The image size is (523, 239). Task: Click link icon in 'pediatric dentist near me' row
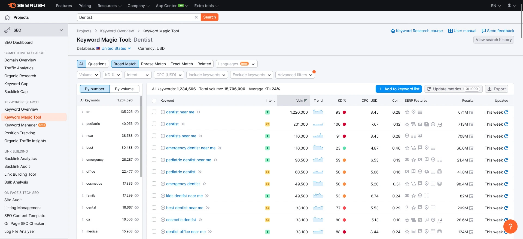[x=407, y=160]
